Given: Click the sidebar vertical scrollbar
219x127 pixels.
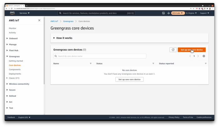Looking at the screenshot, I should (x=44, y=51).
